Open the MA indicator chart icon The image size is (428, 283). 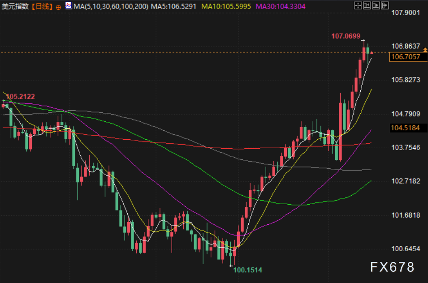pos(68,6)
